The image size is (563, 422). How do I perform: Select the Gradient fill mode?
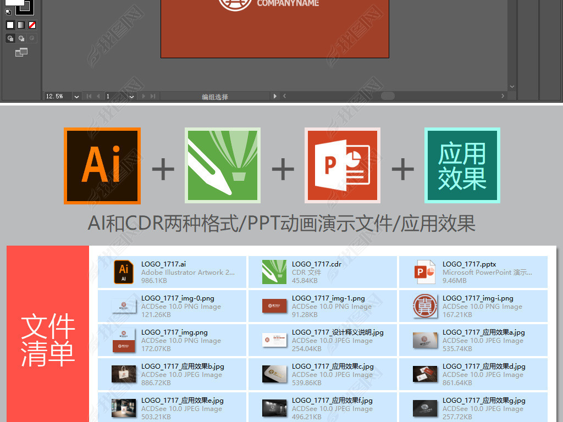tap(21, 25)
